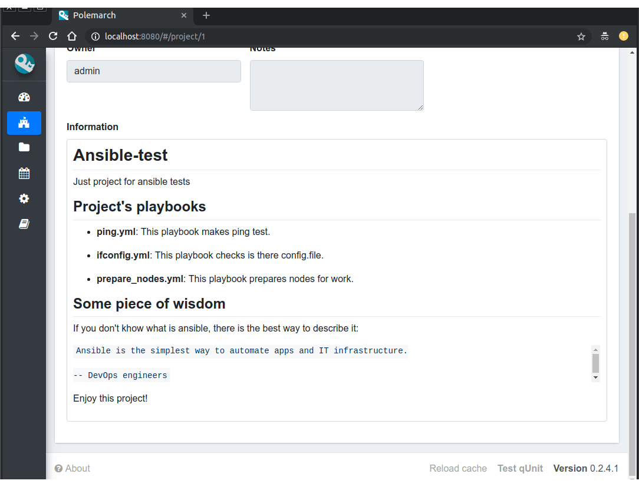Bookmark this page with star icon
The width and height of the screenshot is (639, 487).
(x=581, y=37)
